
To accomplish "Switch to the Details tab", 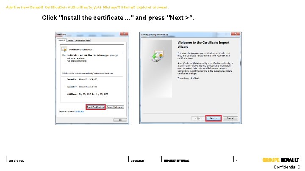I will click(70, 41).
